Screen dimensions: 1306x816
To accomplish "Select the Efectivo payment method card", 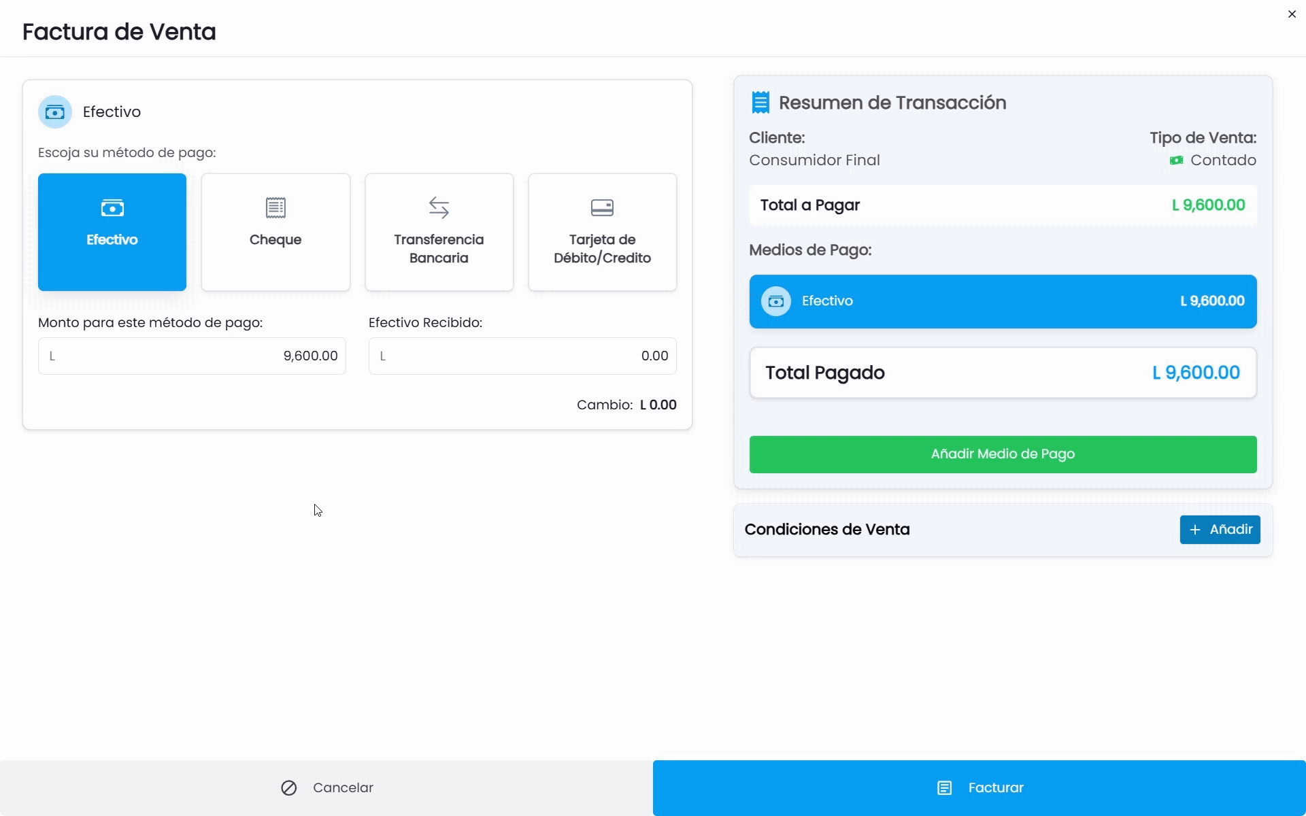I will [112, 232].
